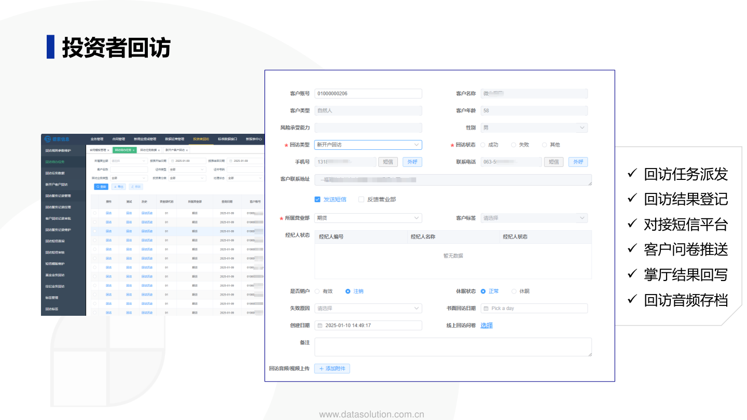This screenshot has height=420, width=747.
Task: Open the 性别 dropdown
Action: pyautogui.click(x=534, y=128)
